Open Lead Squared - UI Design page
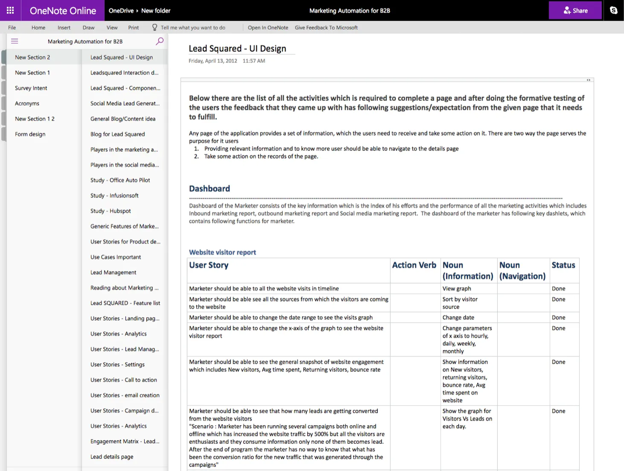This screenshot has height=471, width=624. point(124,57)
